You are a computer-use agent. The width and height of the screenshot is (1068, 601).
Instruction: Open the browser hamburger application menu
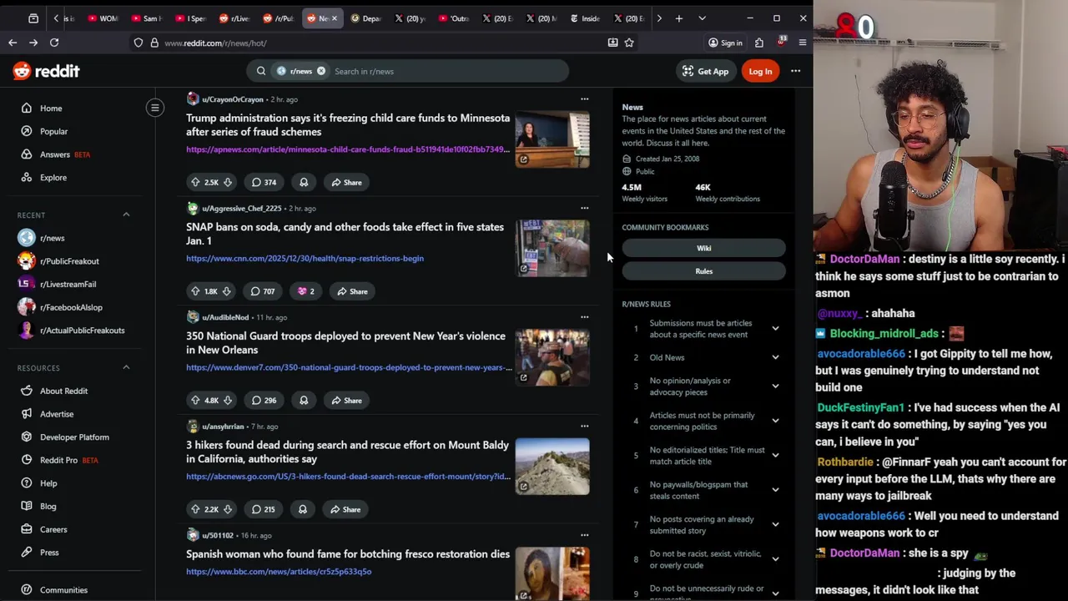(802, 43)
